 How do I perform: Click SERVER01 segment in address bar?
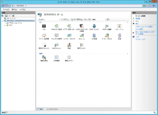[20, 6]
